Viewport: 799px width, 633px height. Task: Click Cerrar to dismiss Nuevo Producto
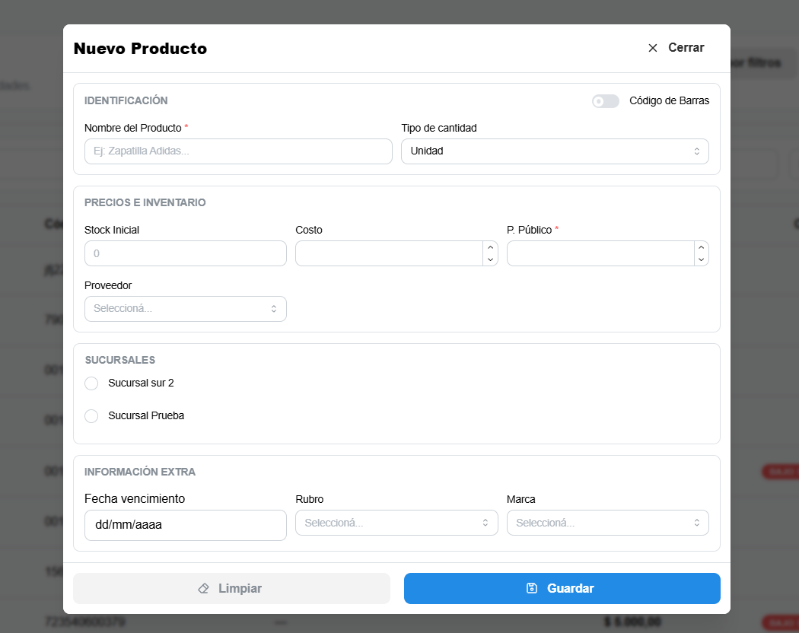pyautogui.click(x=686, y=47)
